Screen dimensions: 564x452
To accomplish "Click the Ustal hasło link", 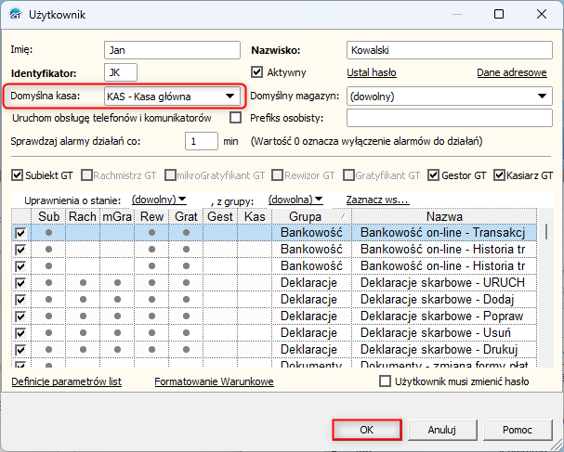I will [372, 72].
